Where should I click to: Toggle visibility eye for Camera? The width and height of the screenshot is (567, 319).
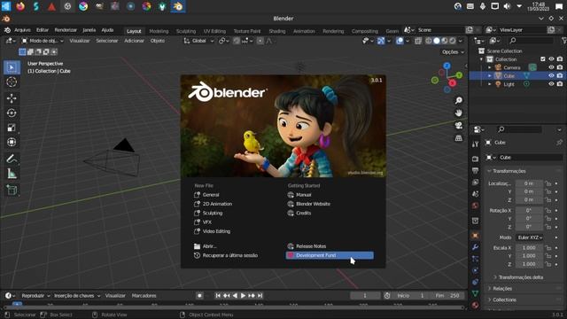coord(551,67)
